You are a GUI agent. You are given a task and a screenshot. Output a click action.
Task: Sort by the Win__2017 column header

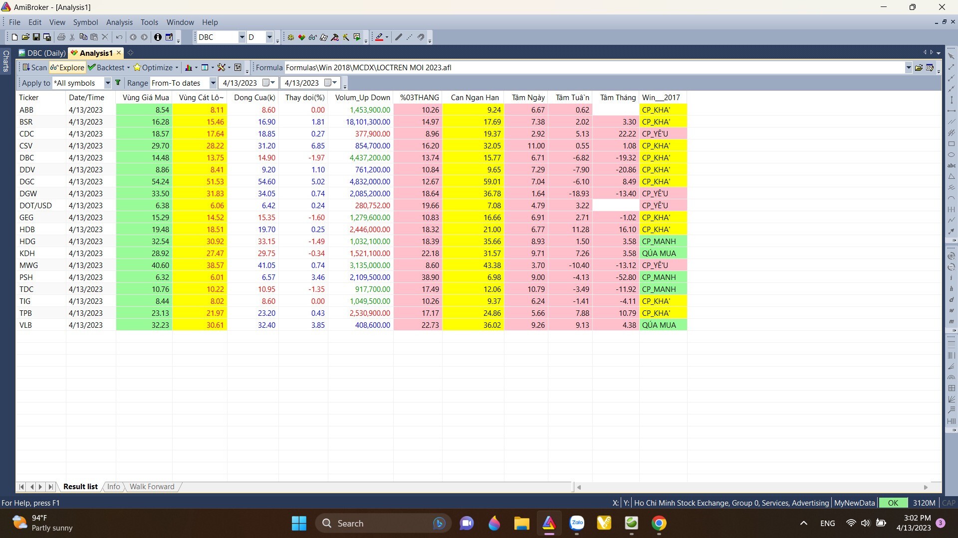[663, 98]
